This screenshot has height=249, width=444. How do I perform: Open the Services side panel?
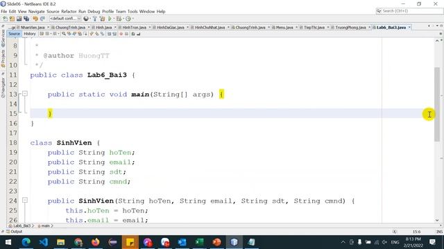3,38
